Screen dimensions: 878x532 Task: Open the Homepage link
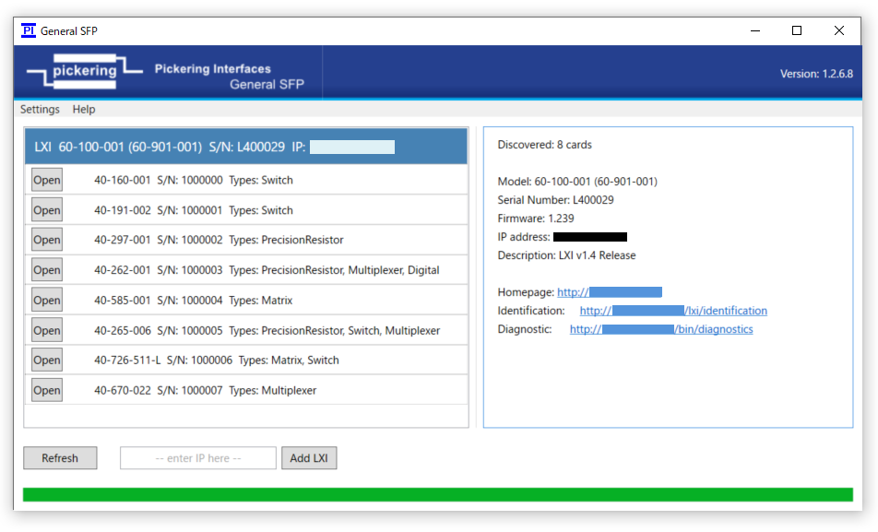pos(610,292)
